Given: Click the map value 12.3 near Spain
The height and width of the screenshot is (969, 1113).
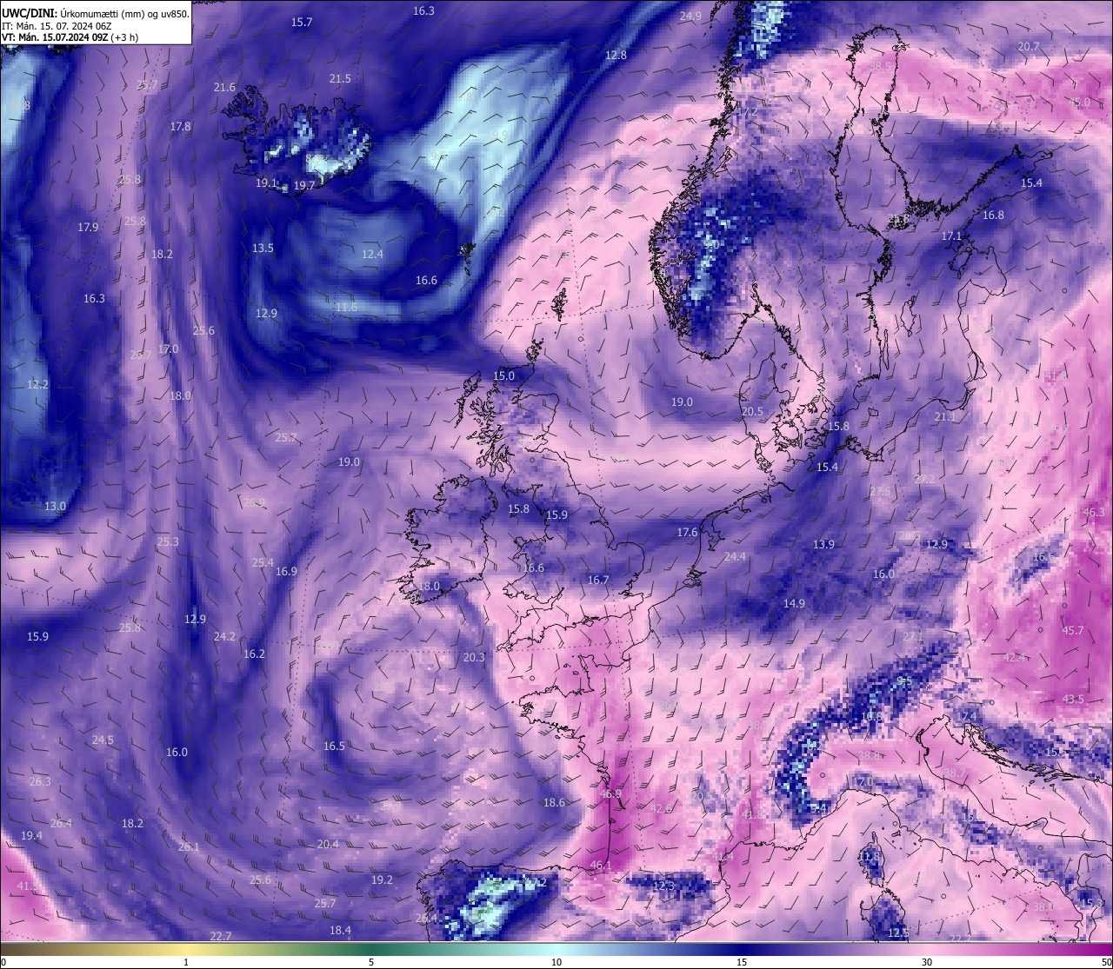Looking at the screenshot, I should pyautogui.click(x=663, y=886).
